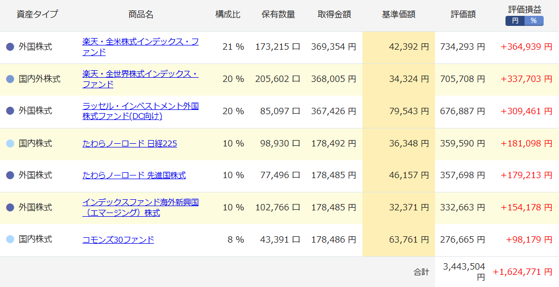Select gain +179,213 円

coord(527,175)
